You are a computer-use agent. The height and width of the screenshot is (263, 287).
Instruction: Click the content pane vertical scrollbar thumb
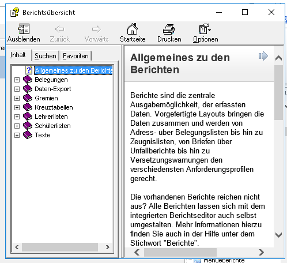pos(278,93)
